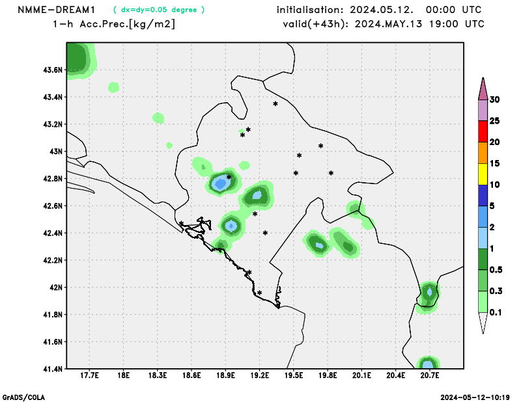Click the colorbar label 20

494,142
